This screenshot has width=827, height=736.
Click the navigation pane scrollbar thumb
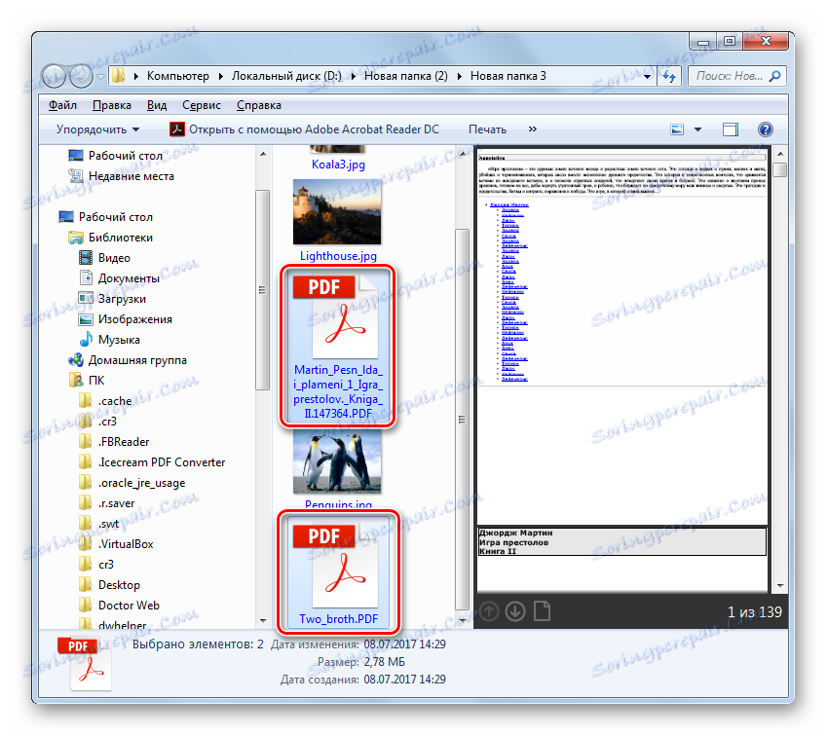(x=262, y=290)
